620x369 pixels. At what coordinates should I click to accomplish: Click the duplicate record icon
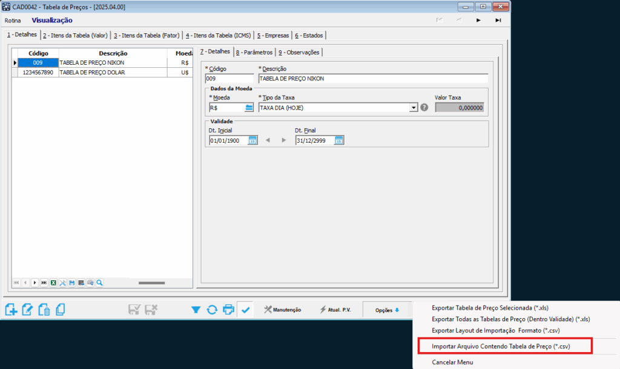point(61,310)
